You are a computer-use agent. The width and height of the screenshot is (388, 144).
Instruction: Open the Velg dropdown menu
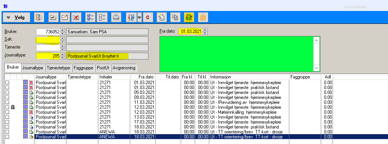(x=17, y=17)
